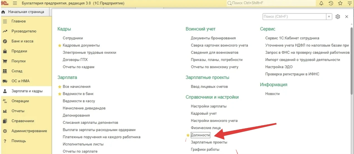
Task: Open Зарплатные проекты directory link
Action: coord(209,142)
